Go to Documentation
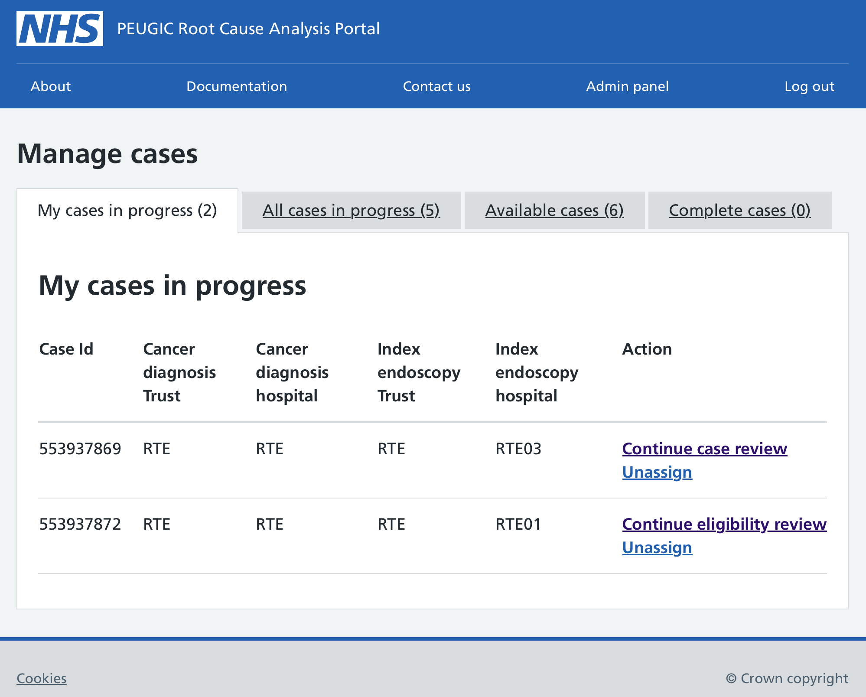Screen dimensions: 866x697 (237, 86)
